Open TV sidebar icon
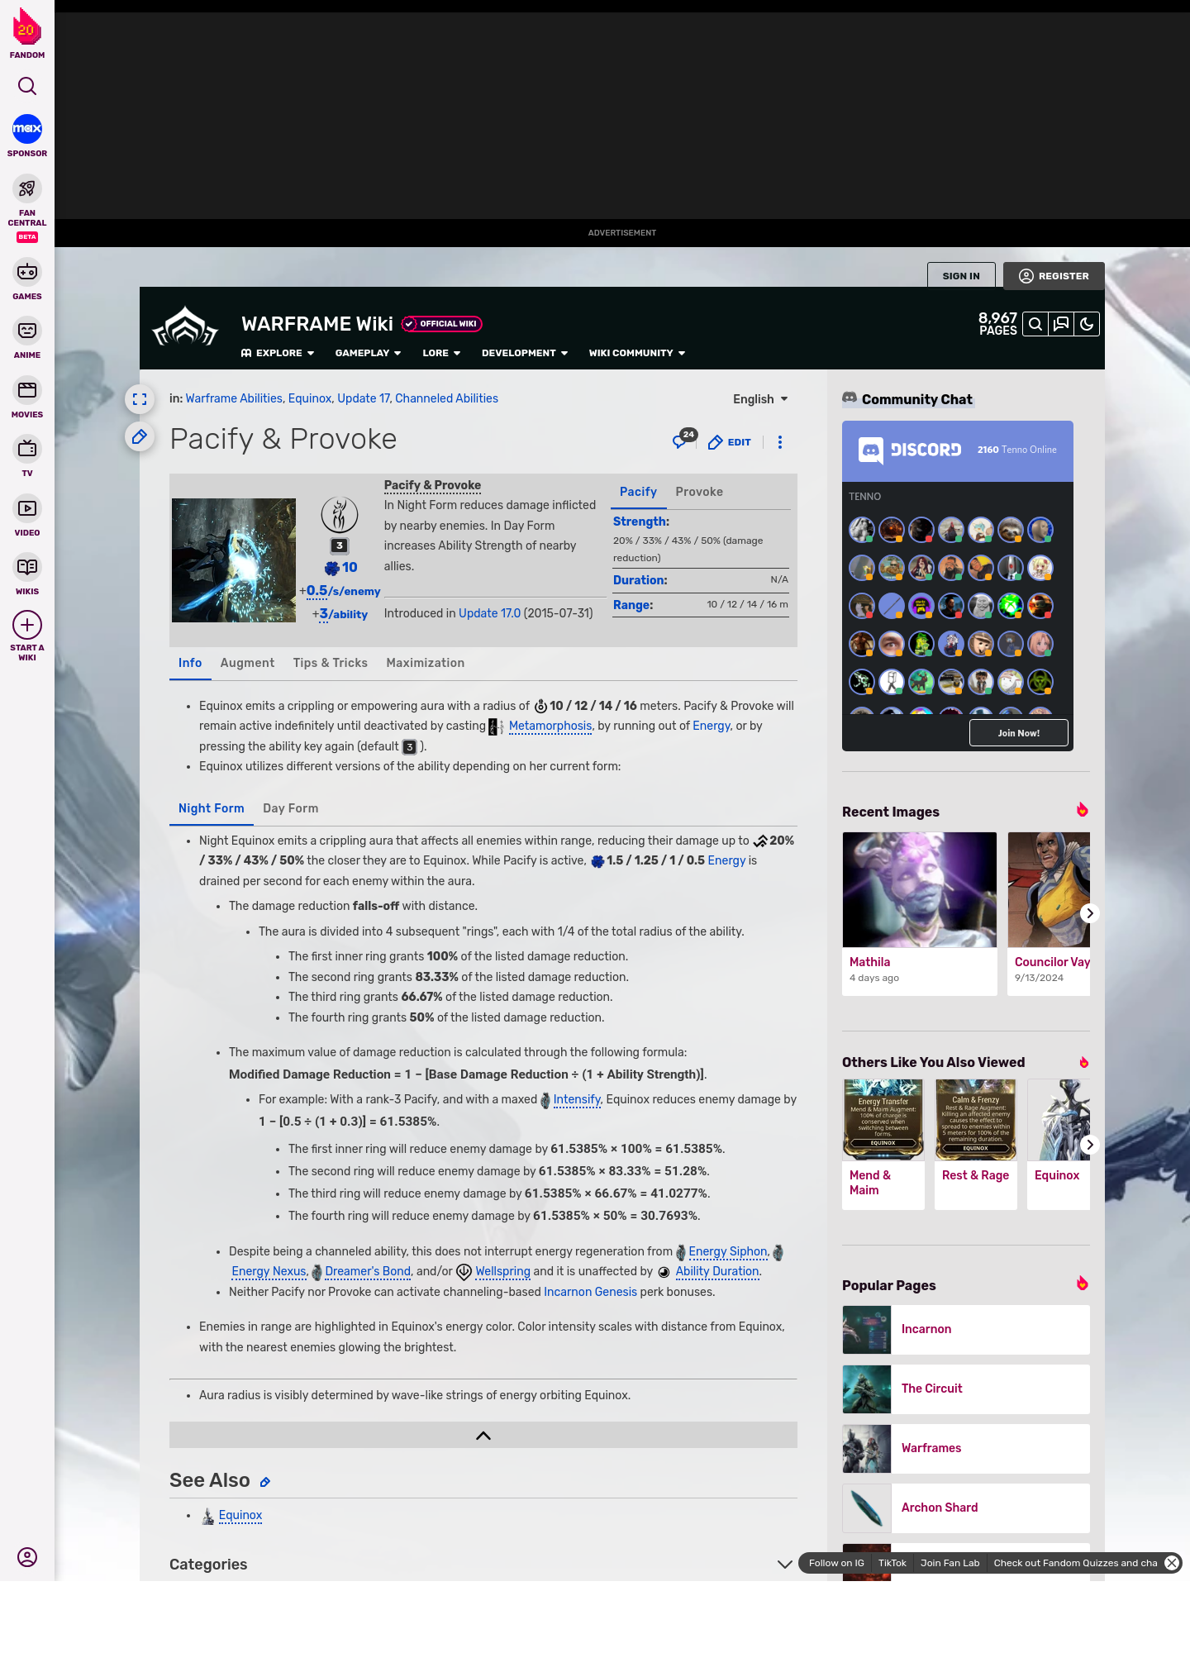The image size is (1190, 1653). (x=27, y=449)
